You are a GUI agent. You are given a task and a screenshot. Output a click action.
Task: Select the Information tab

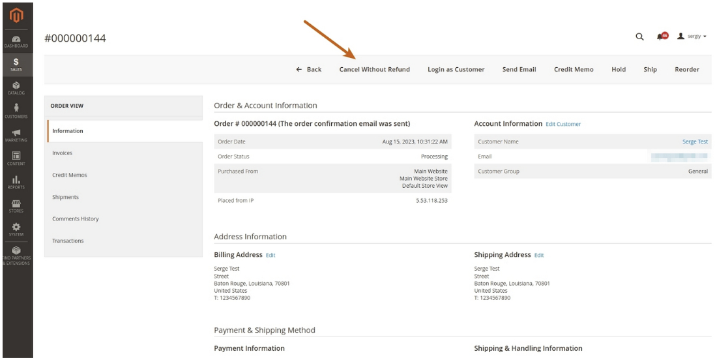(x=125, y=131)
